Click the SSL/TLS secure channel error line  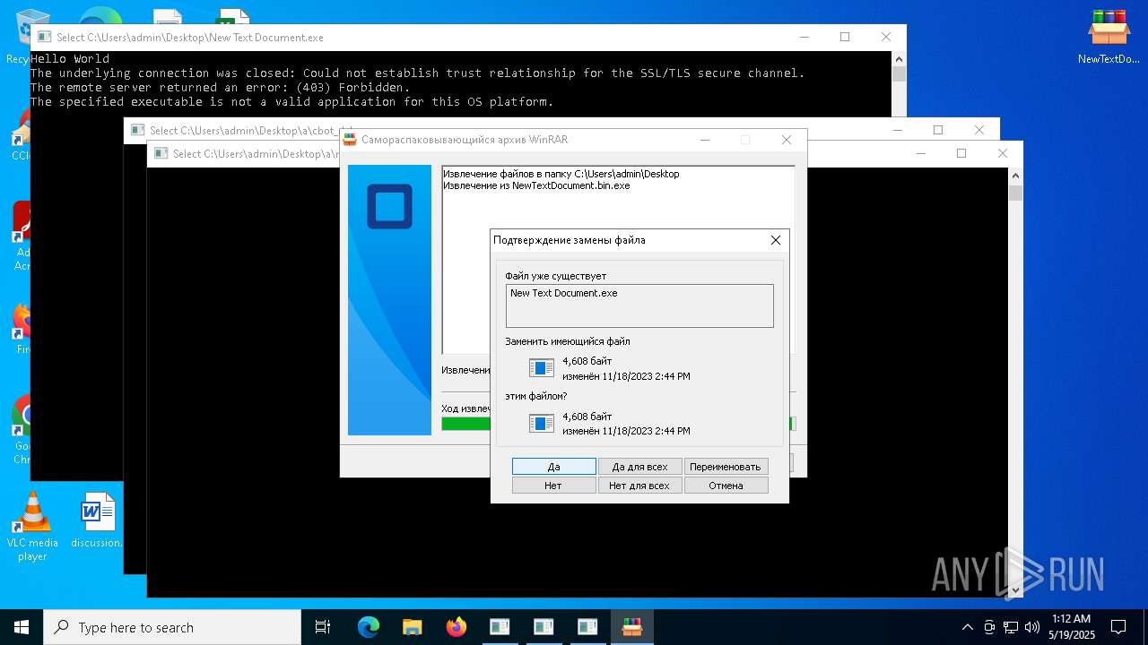click(418, 73)
